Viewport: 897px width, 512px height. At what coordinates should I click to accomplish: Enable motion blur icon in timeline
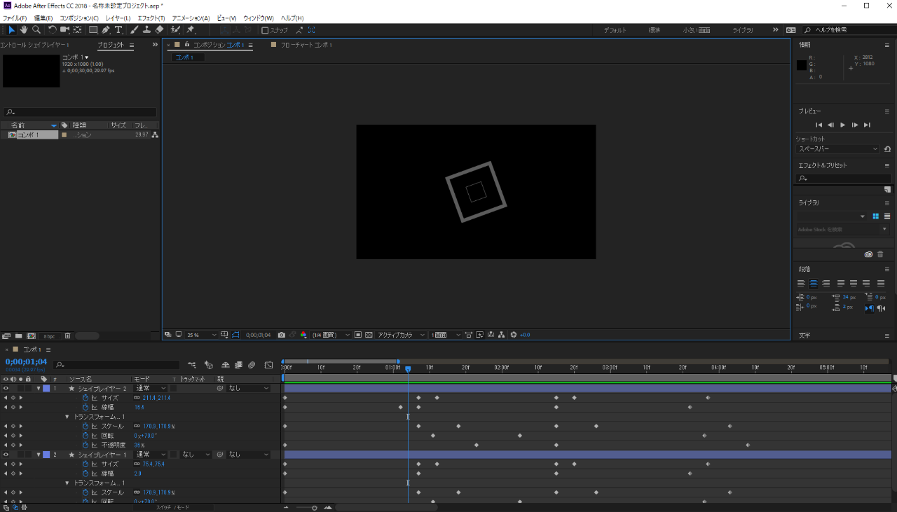point(252,365)
